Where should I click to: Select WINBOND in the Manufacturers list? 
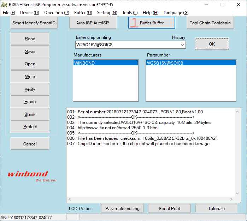click(x=106, y=63)
